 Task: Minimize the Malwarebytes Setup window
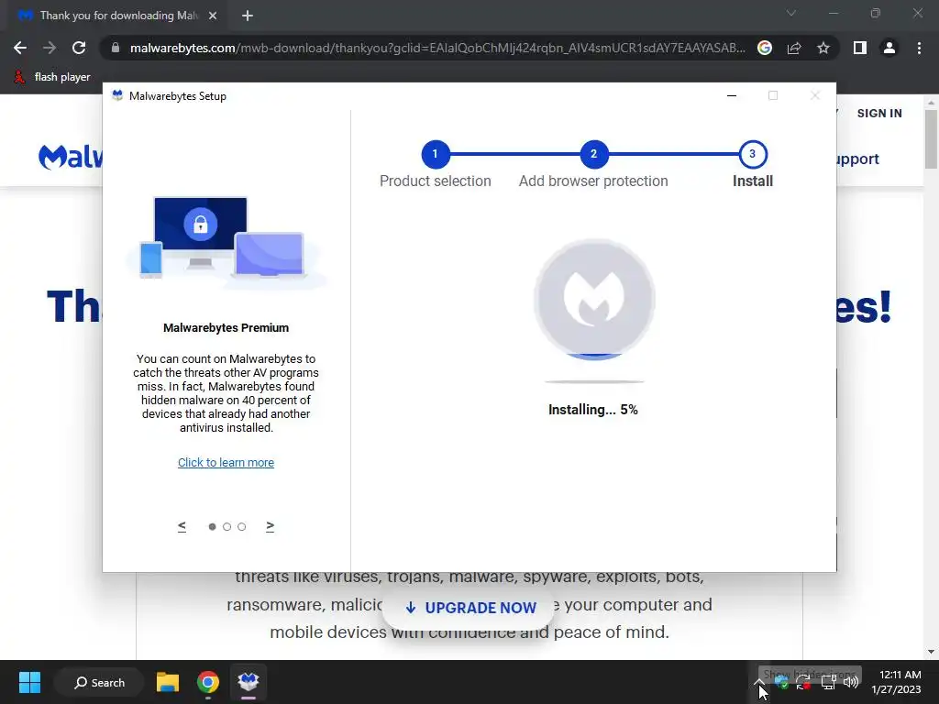coord(731,95)
